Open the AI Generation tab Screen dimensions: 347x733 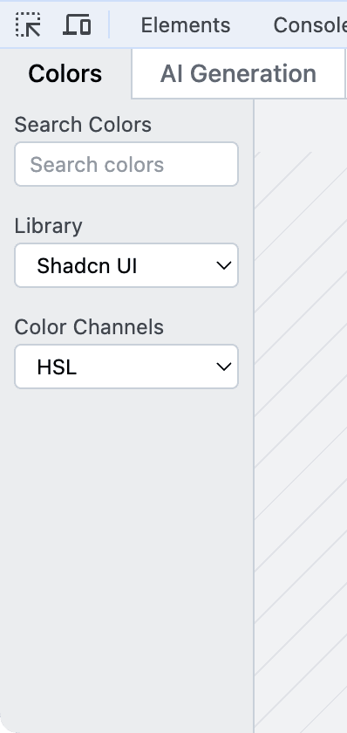click(238, 74)
